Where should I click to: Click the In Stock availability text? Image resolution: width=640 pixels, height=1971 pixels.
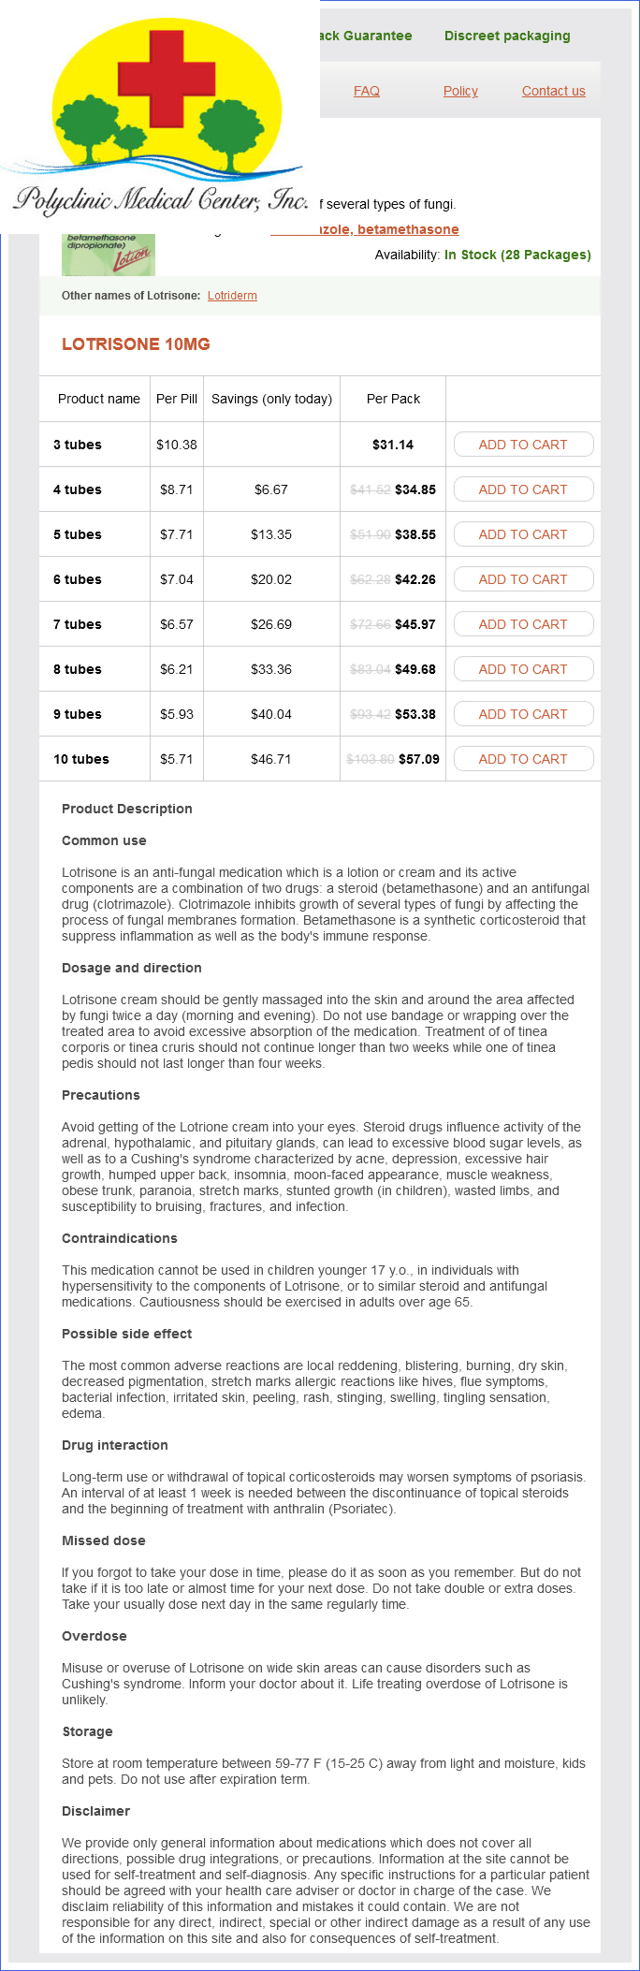tap(517, 255)
